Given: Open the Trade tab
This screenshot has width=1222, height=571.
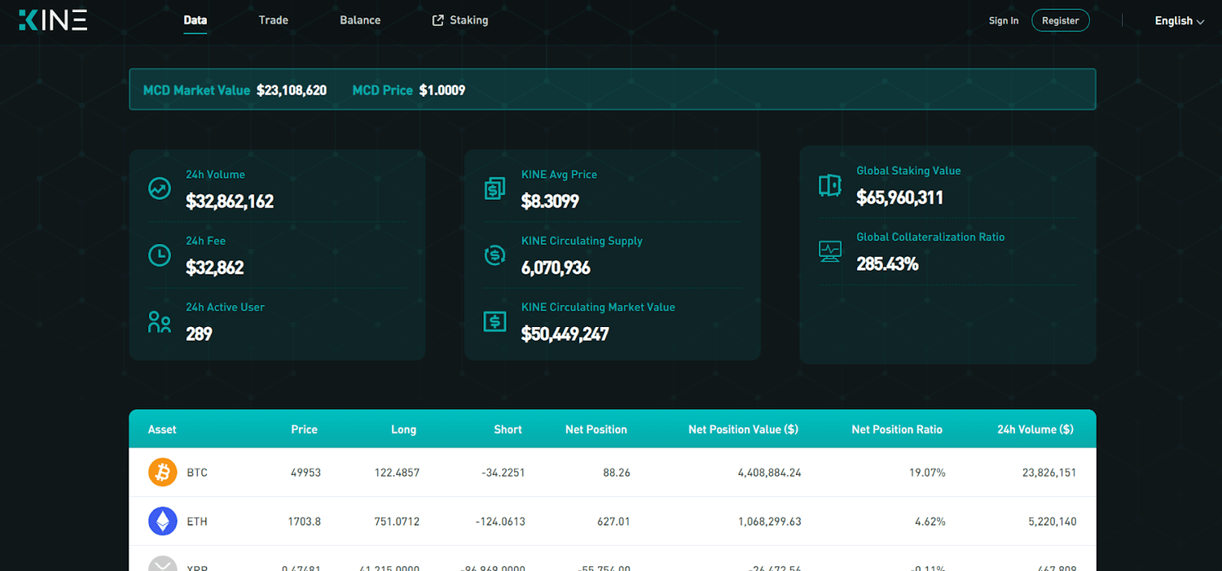Looking at the screenshot, I should [274, 20].
